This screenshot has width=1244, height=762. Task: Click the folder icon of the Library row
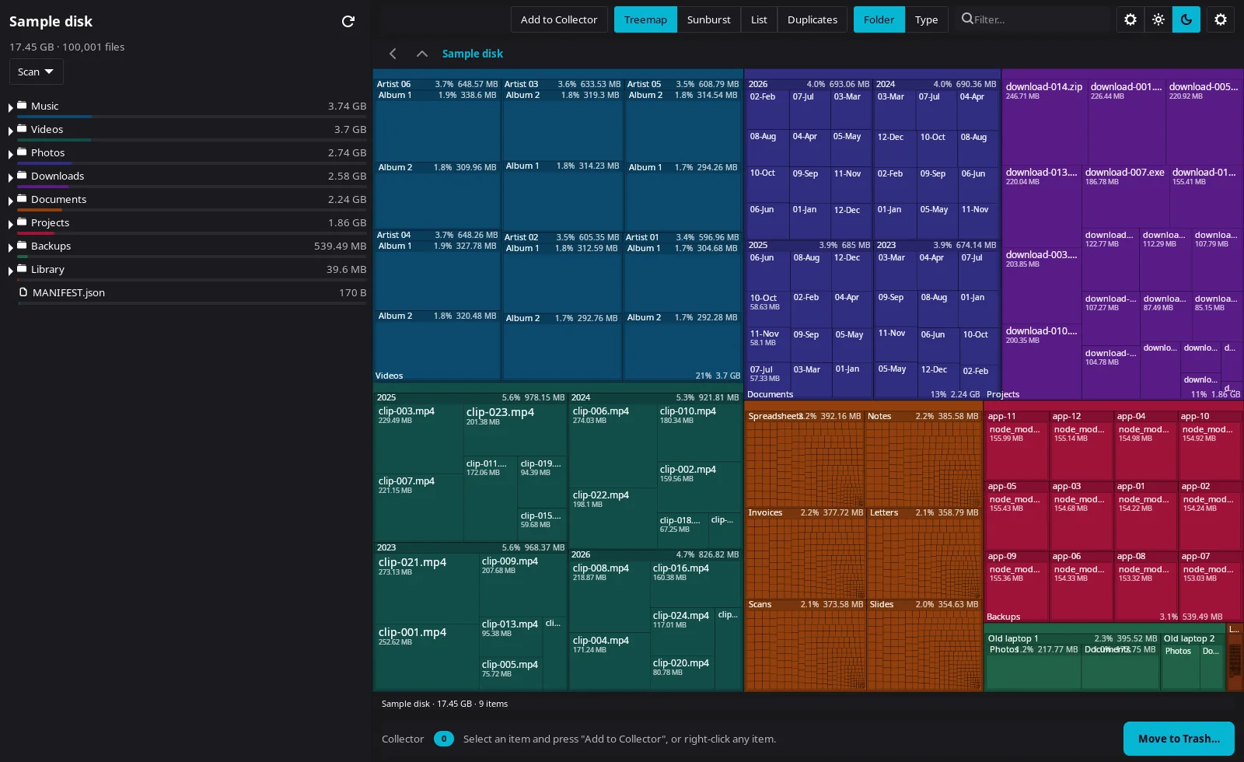(x=22, y=268)
